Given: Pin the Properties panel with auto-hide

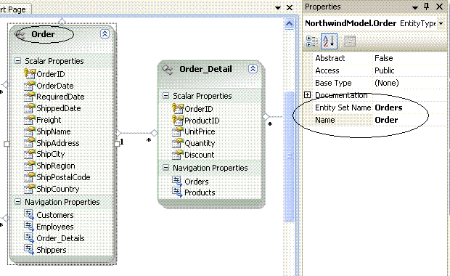Looking at the screenshot, I should (427, 7).
